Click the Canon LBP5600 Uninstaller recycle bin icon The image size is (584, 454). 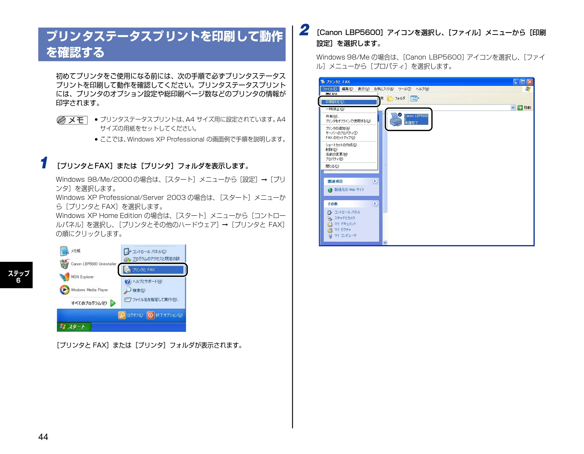pyautogui.click(x=64, y=264)
